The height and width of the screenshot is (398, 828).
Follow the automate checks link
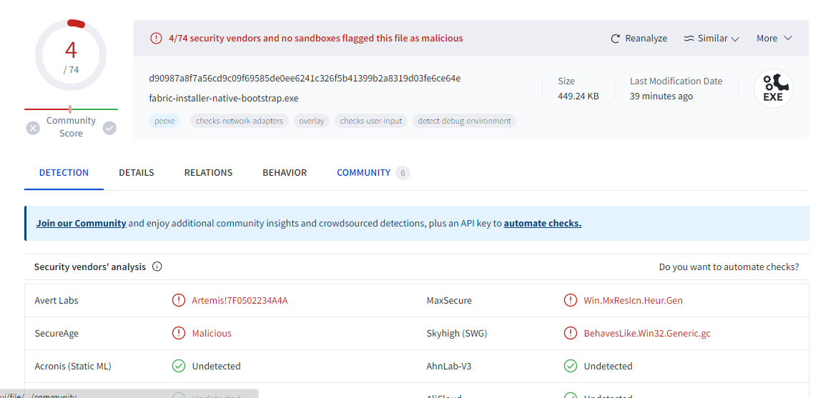(x=542, y=223)
